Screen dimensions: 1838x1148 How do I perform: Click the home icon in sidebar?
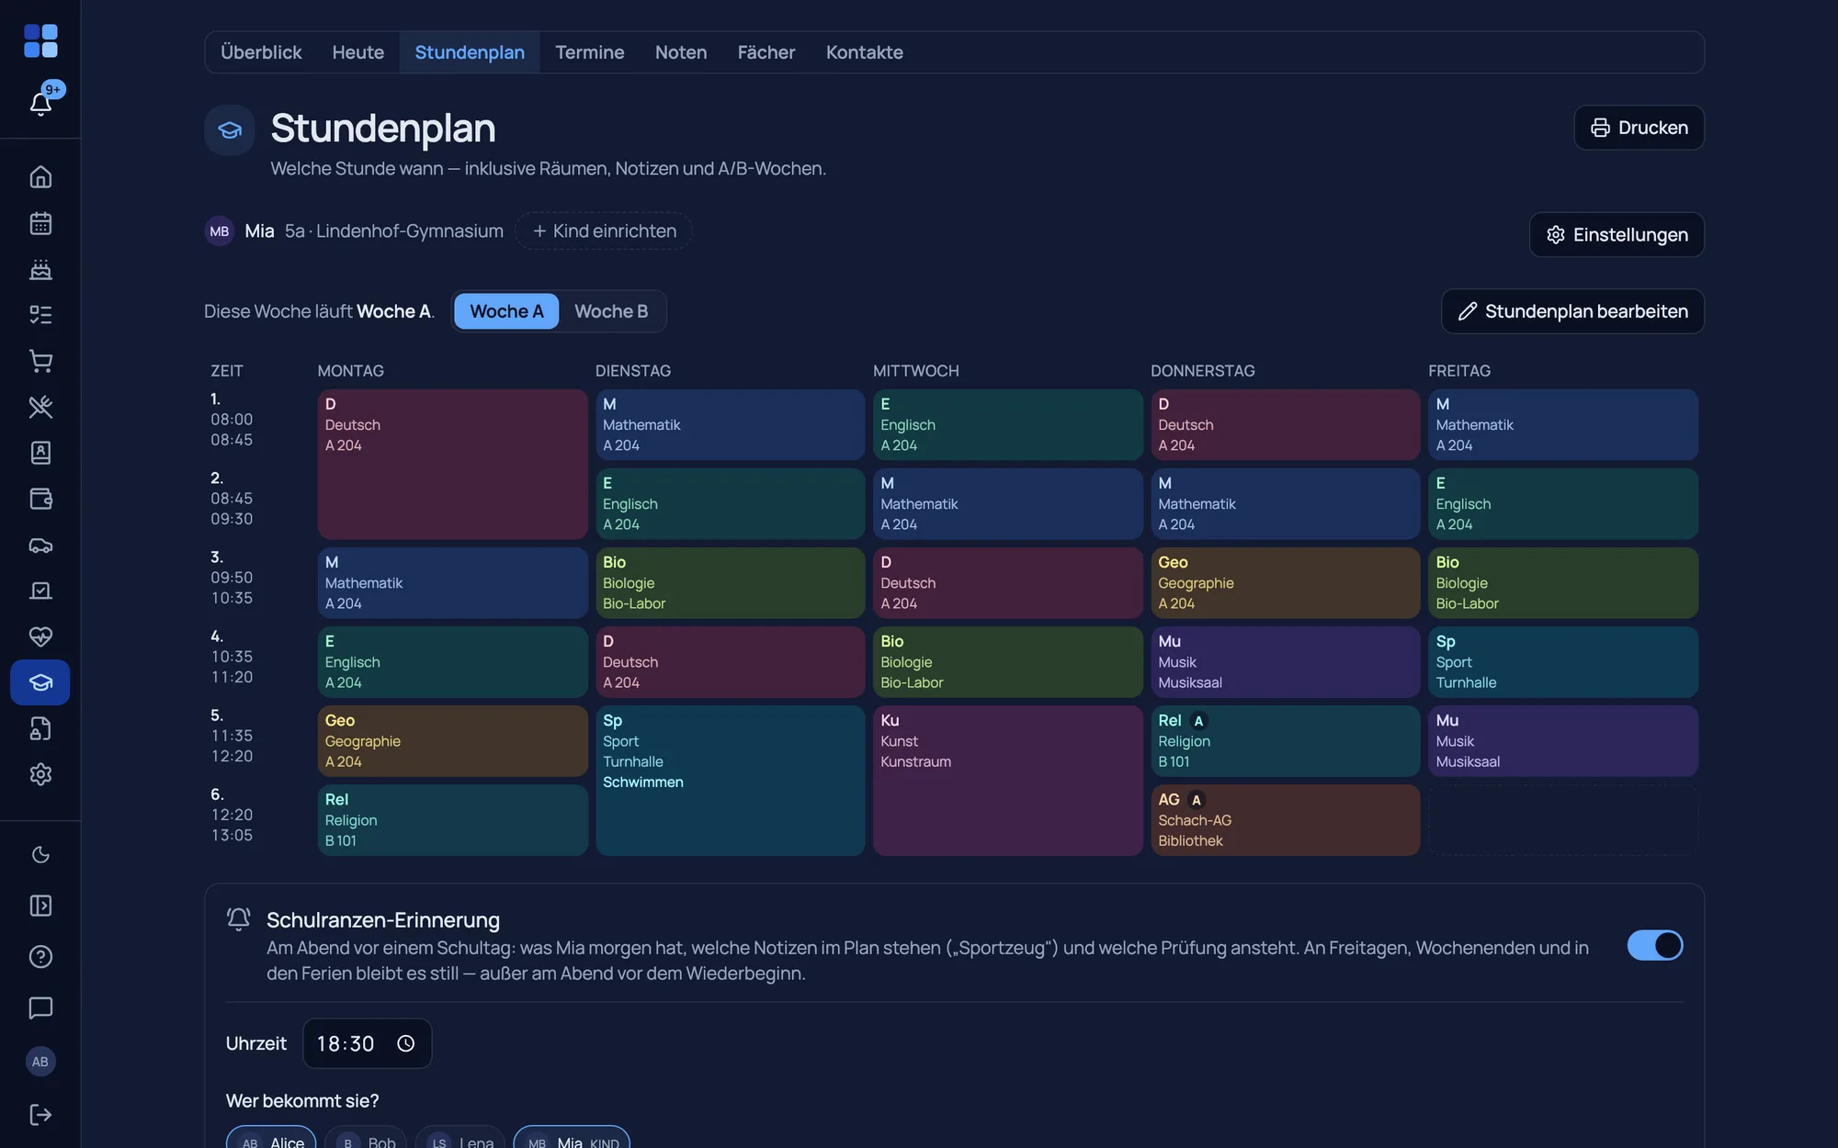40,176
